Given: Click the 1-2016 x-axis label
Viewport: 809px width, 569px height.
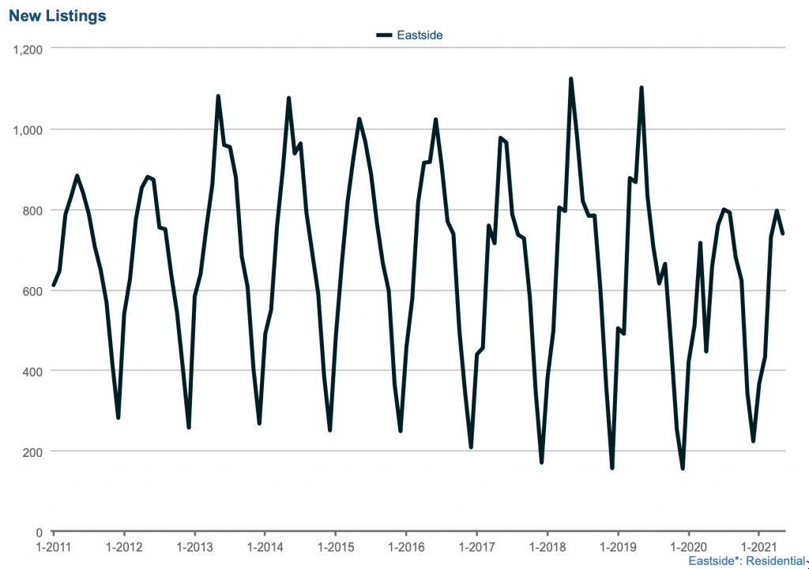Looking at the screenshot, I should (x=405, y=546).
